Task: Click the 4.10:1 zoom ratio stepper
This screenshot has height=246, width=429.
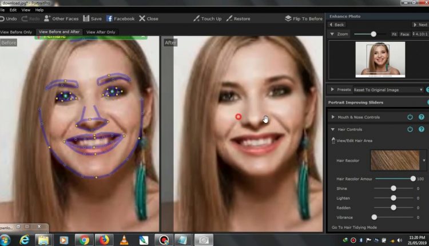Action: click(420, 34)
